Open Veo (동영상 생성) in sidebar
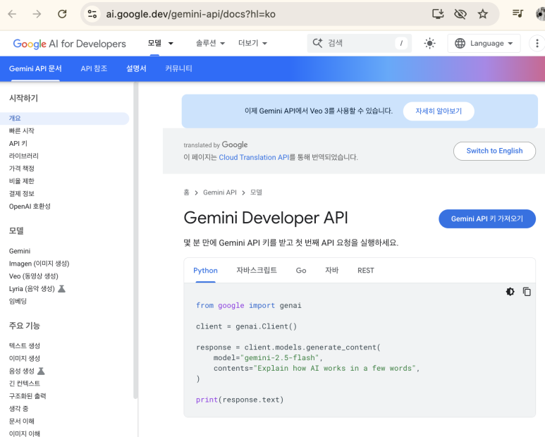The image size is (545, 437). pyautogui.click(x=34, y=276)
